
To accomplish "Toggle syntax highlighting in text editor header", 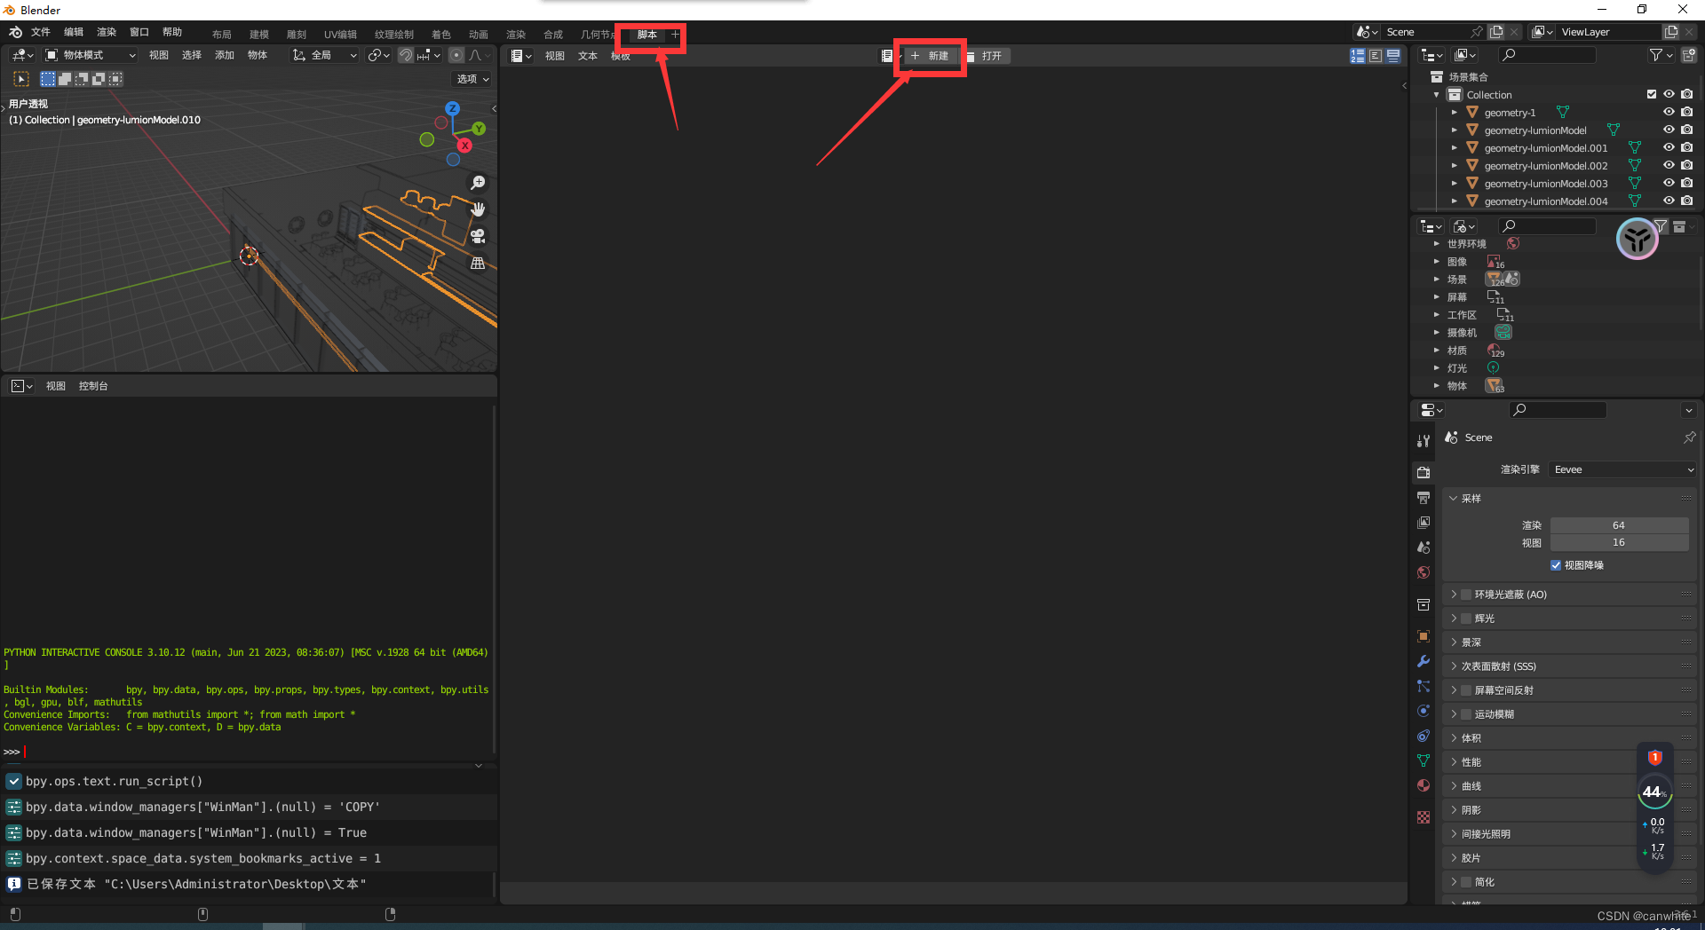I will point(1393,56).
